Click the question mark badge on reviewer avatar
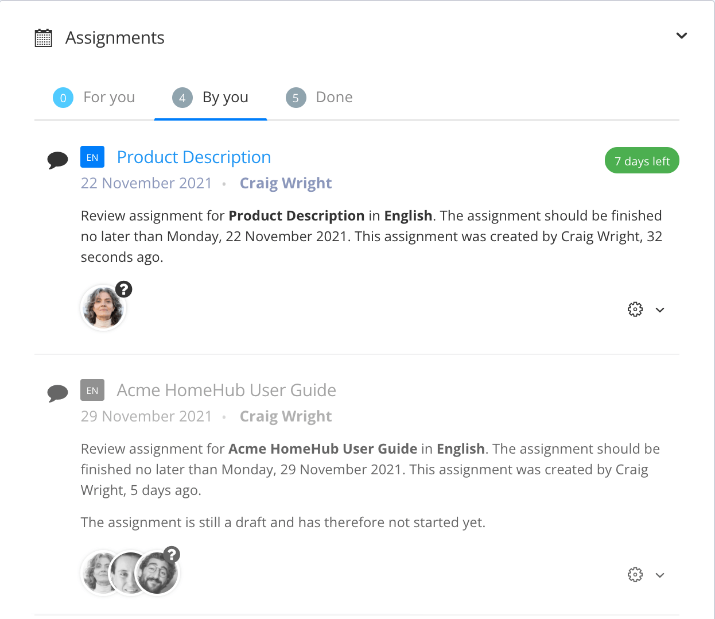The height and width of the screenshot is (619, 715). coord(125,289)
